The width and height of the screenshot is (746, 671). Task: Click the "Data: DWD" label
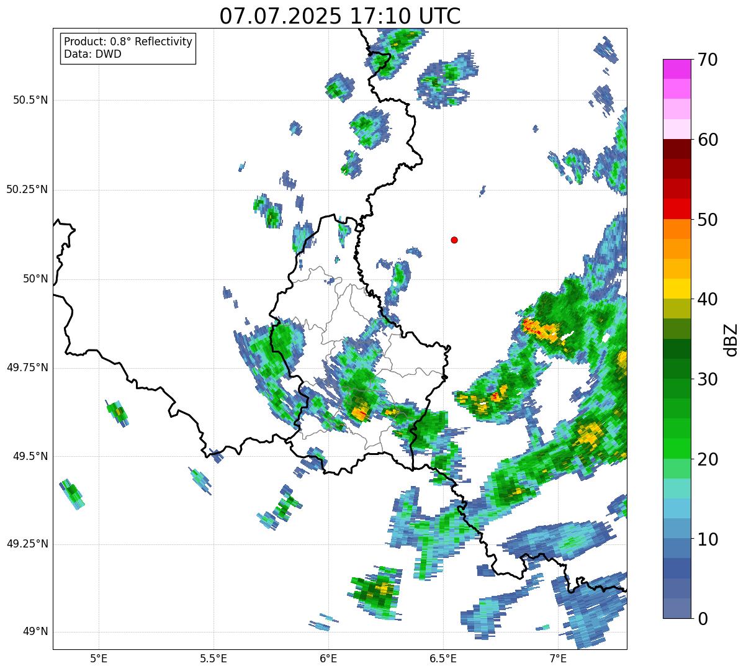click(92, 54)
